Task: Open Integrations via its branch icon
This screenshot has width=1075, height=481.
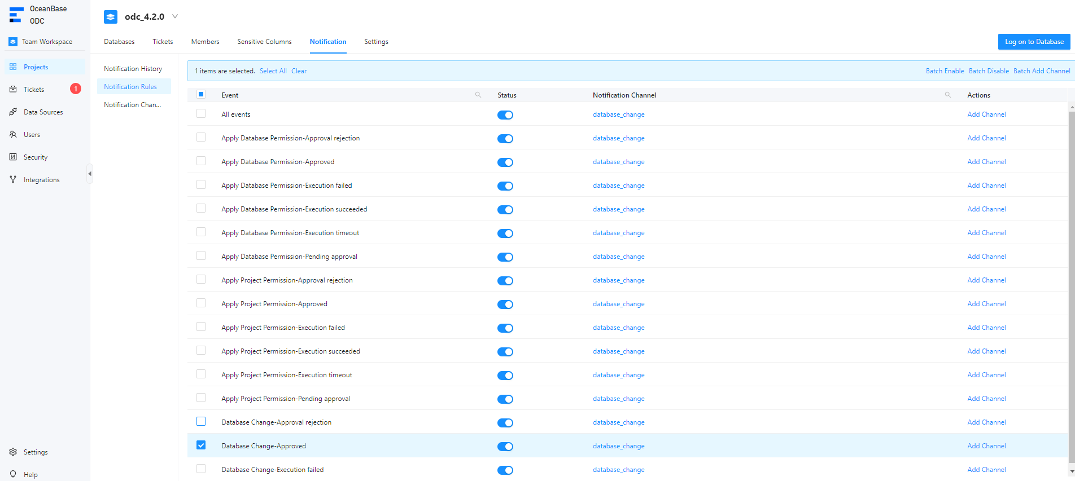Action: (13, 180)
